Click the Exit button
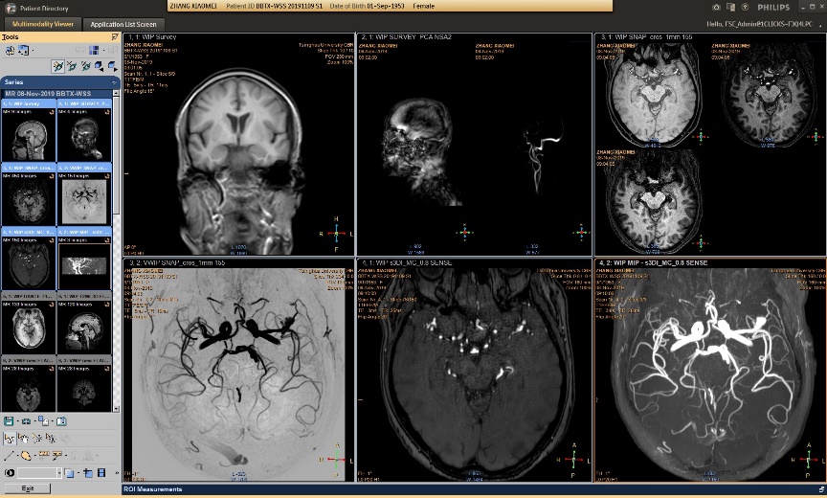 coord(29,488)
